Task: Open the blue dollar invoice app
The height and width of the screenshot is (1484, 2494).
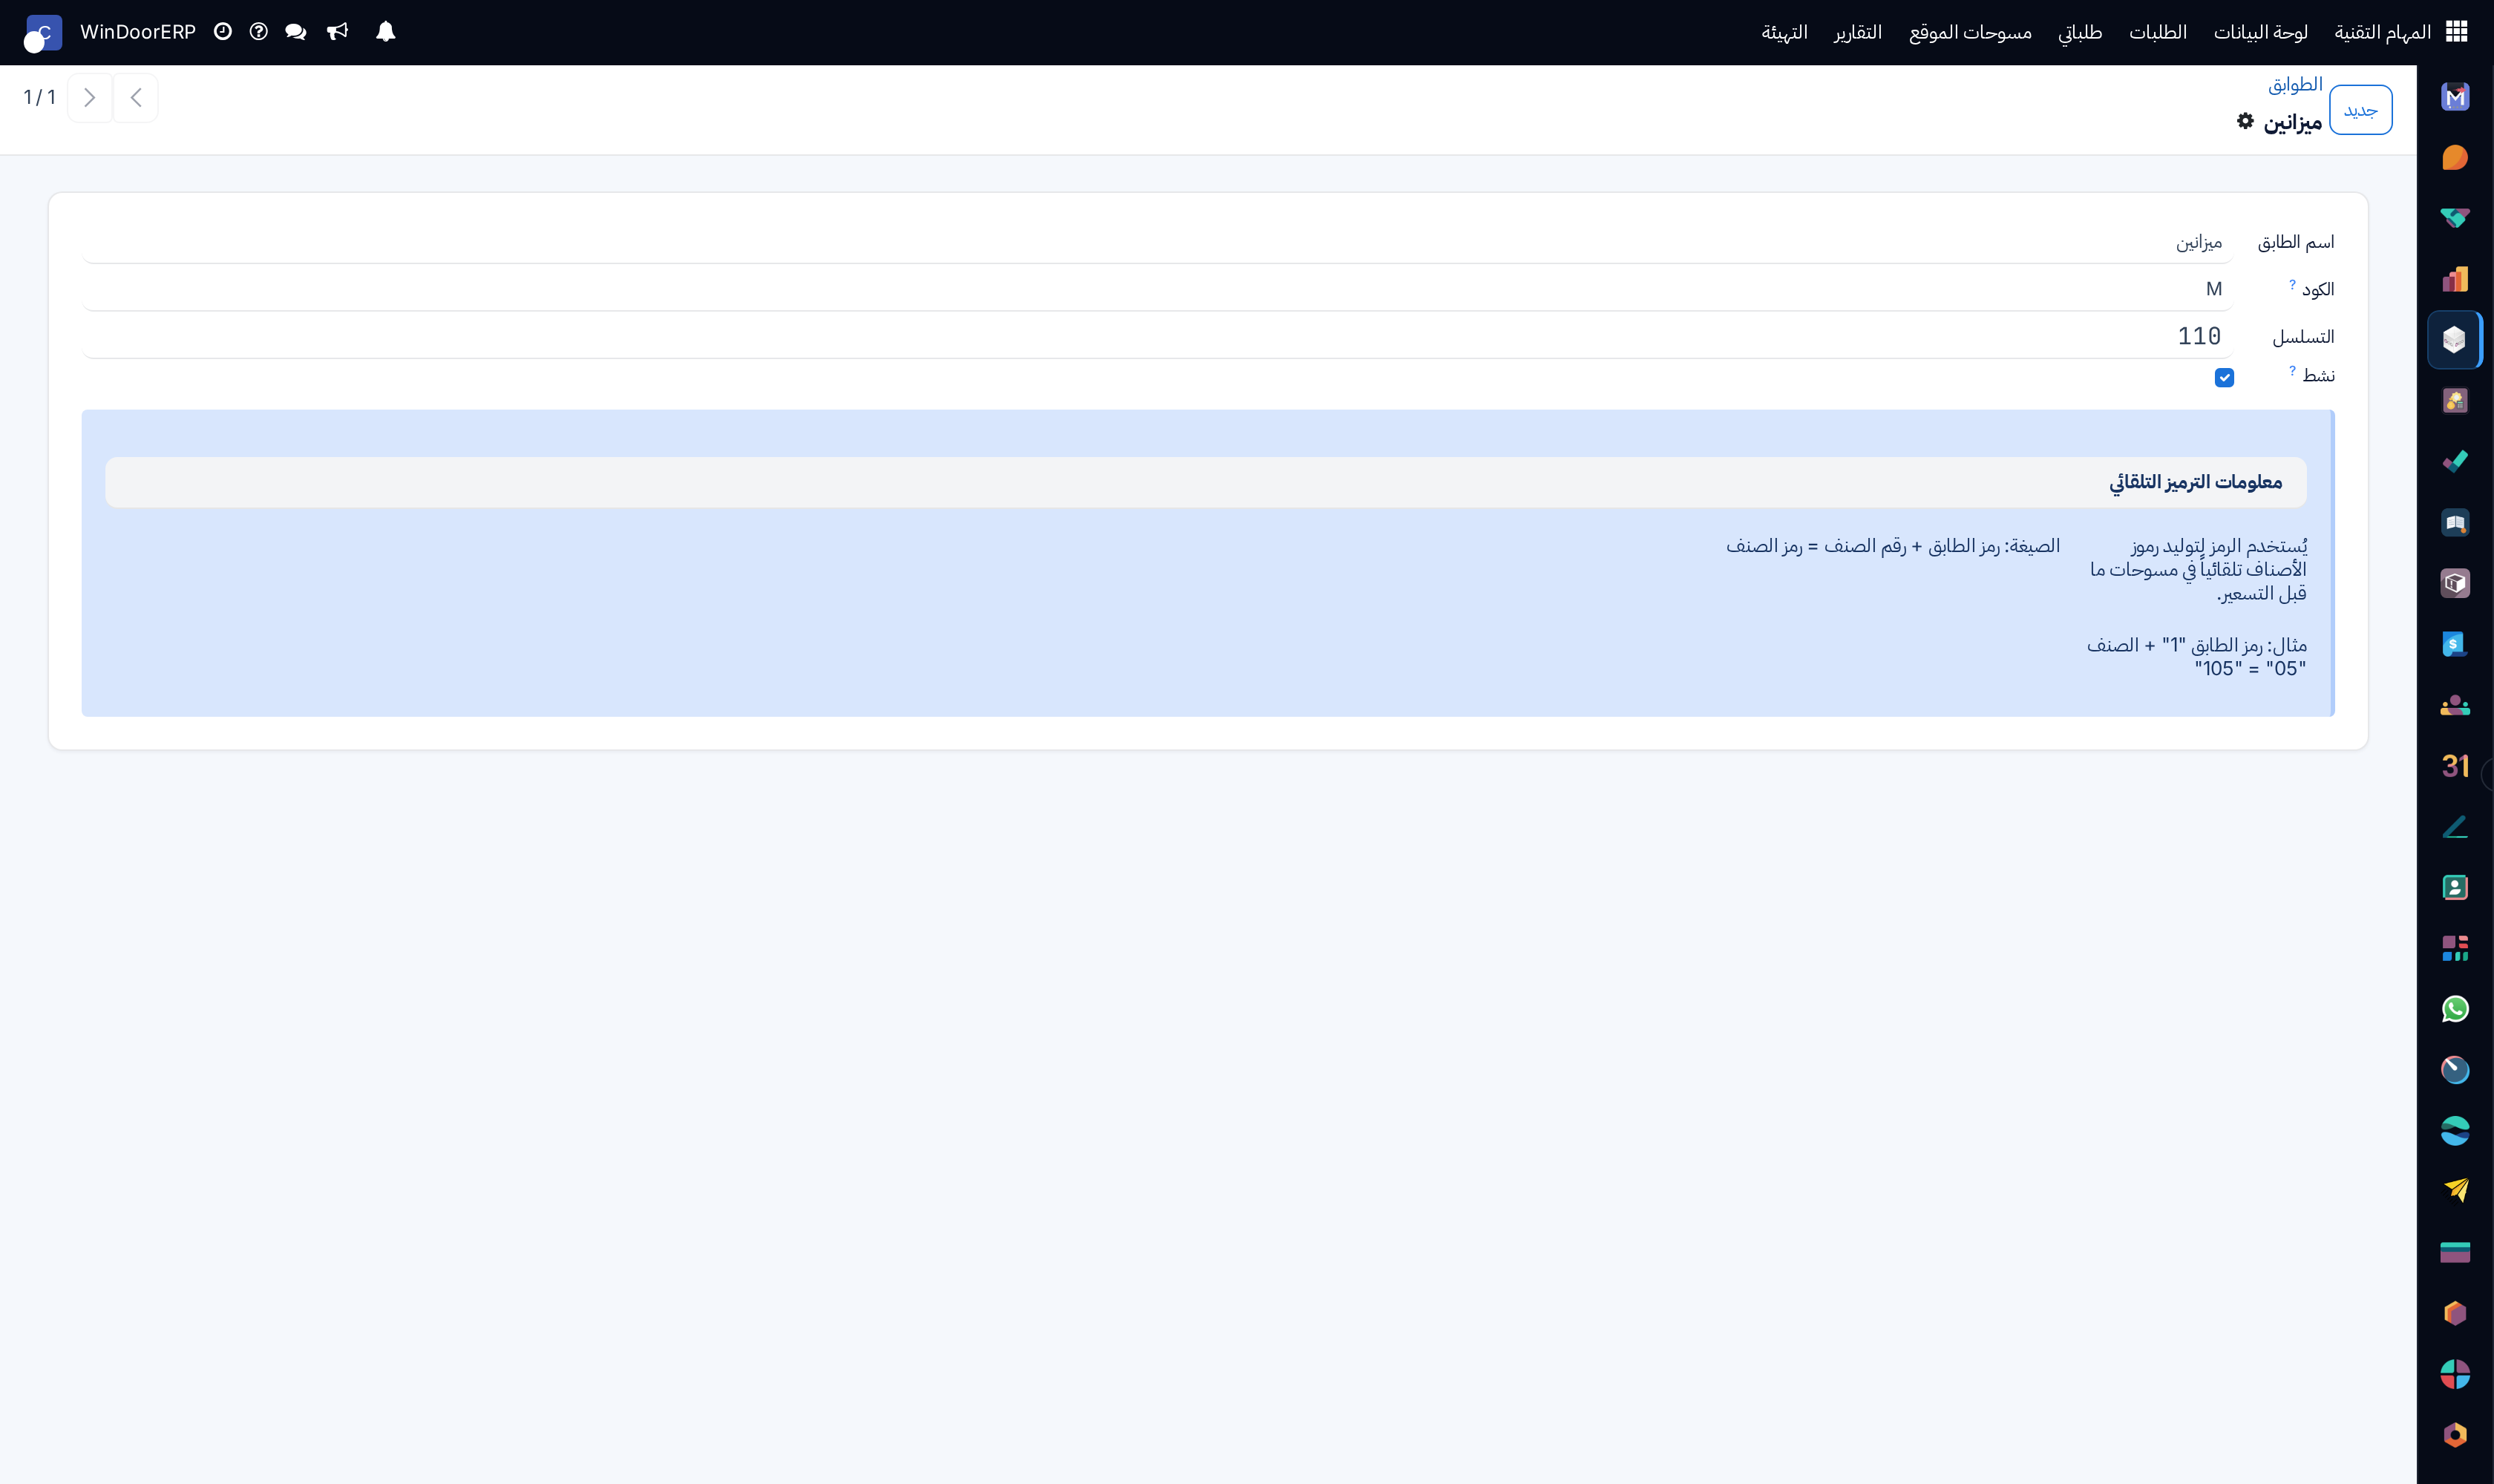Action: (2455, 644)
